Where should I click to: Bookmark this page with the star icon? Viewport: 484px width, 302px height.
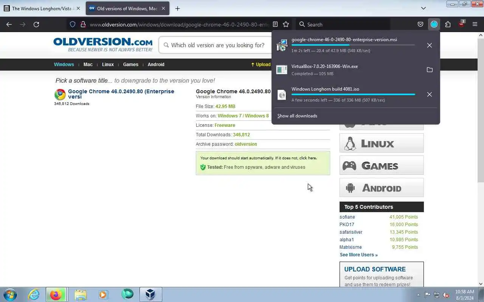[x=286, y=25]
